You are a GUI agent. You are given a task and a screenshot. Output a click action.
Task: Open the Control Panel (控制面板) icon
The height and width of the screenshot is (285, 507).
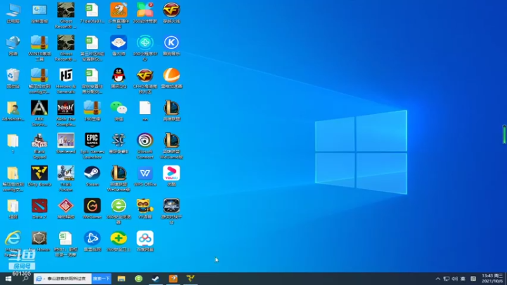39,13
